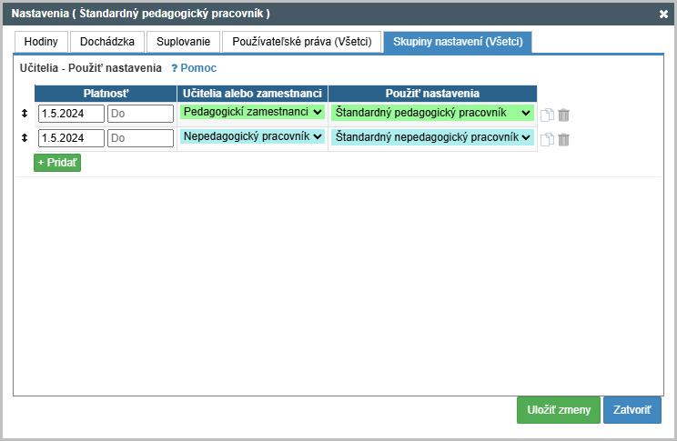This screenshot has width=677, height=441.
Task: Copy the Pedagogickí zamestnanci row
Action: 547,115
